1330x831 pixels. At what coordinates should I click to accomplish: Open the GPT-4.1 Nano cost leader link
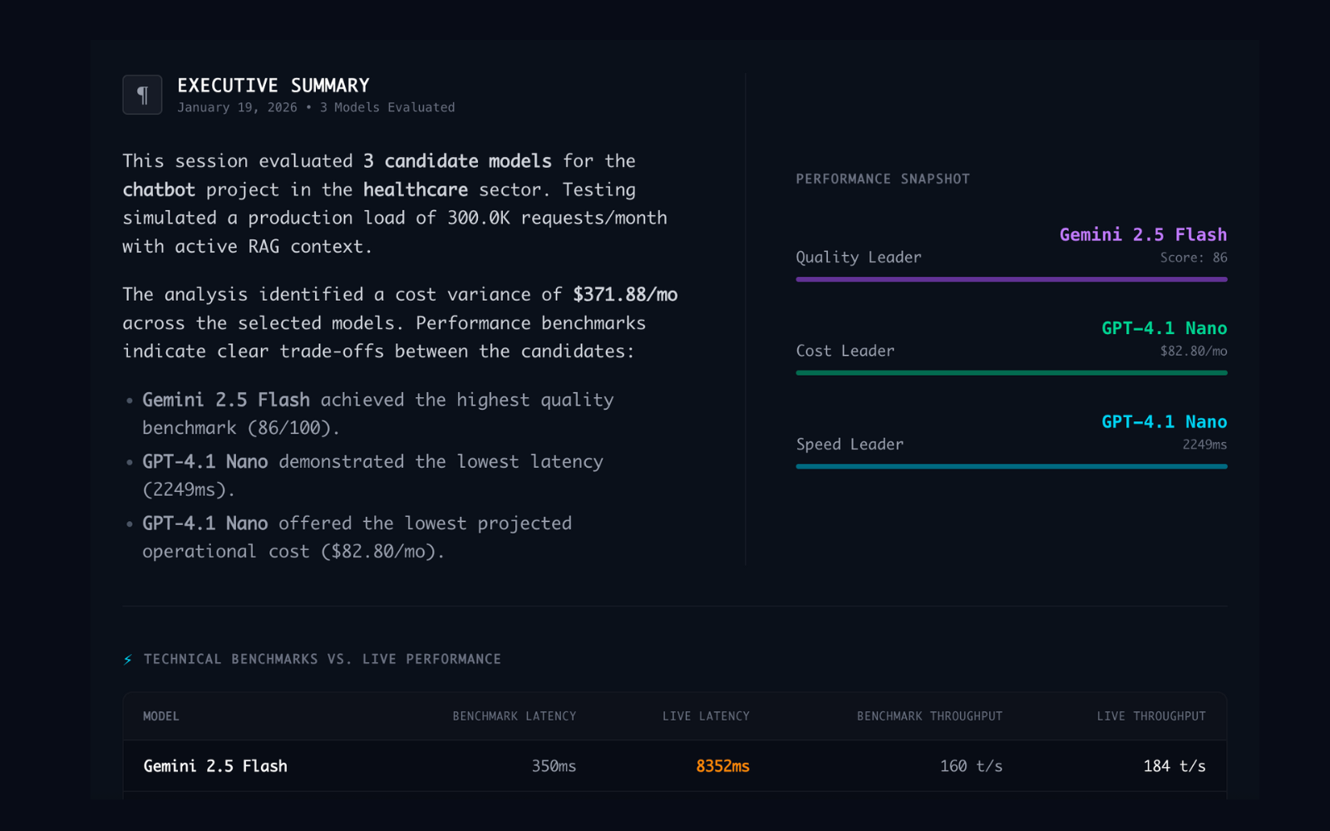tap(1164, 327)
